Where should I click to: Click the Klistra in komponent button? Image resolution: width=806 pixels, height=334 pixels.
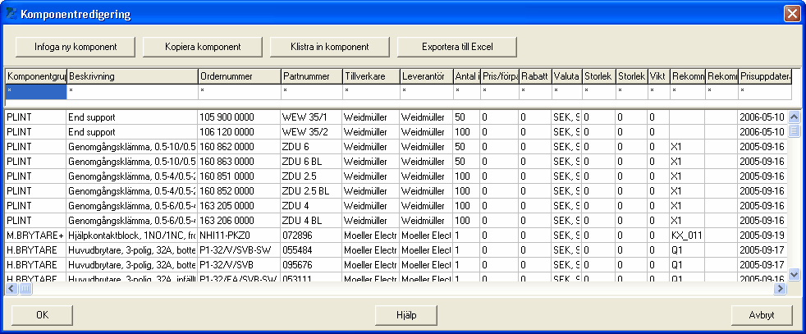tap(329, 47)
